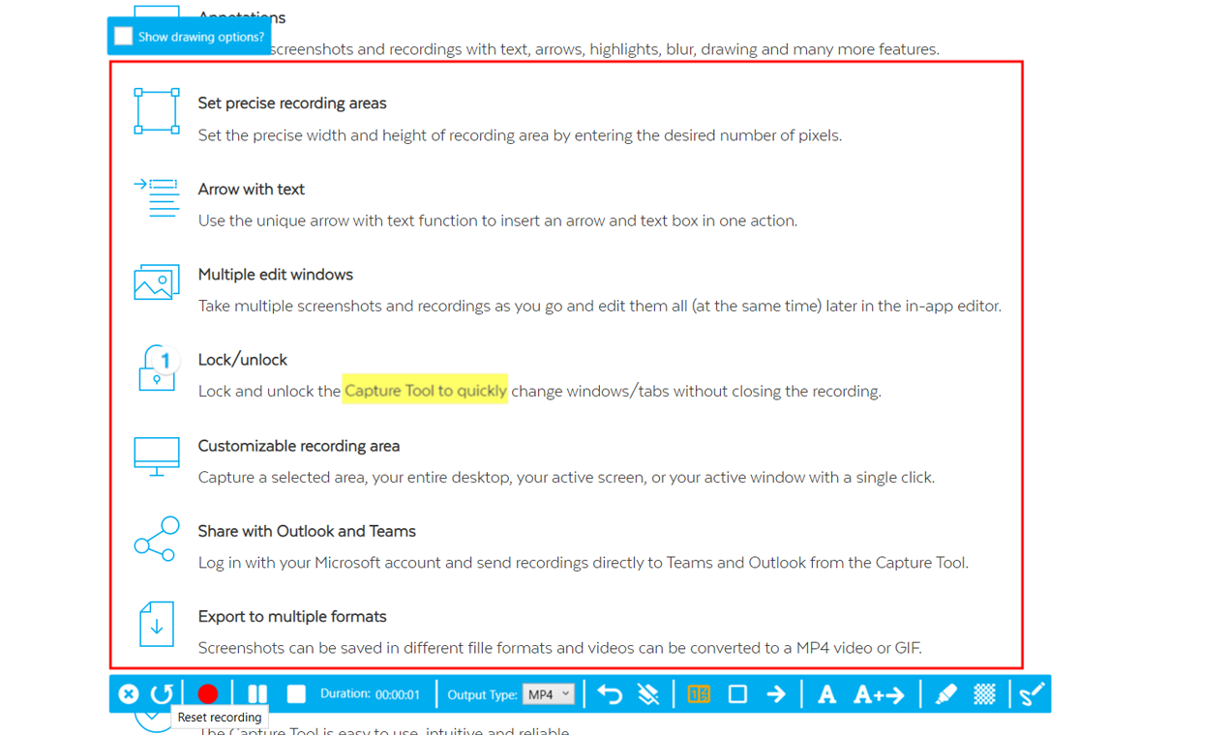Click the sentence starting Screenshots can be saved
1229x735 pixels.
pos(559,648)
